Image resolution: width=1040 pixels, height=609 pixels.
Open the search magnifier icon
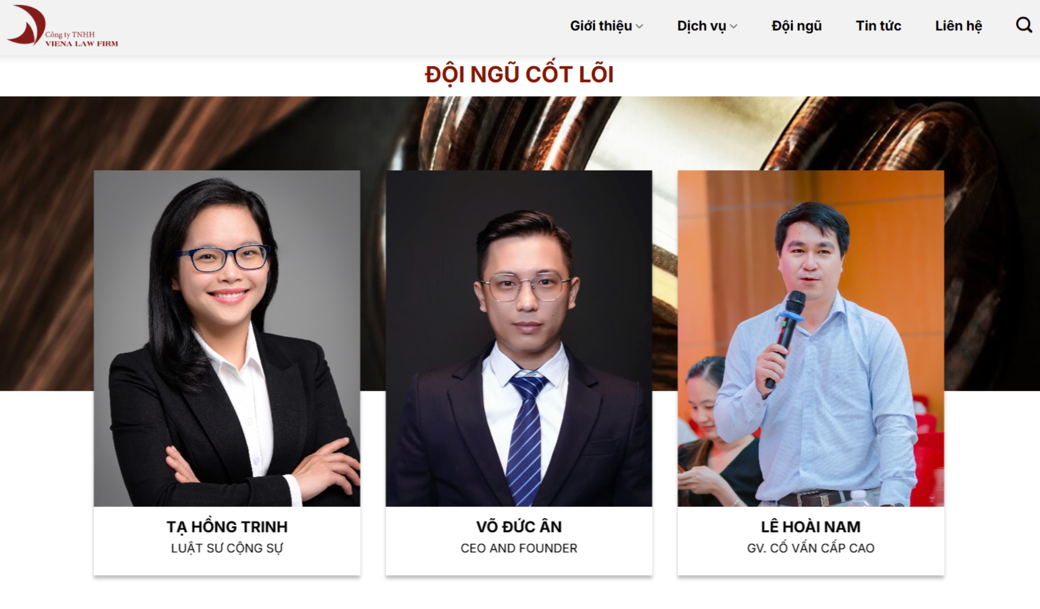click(1024, 25)
